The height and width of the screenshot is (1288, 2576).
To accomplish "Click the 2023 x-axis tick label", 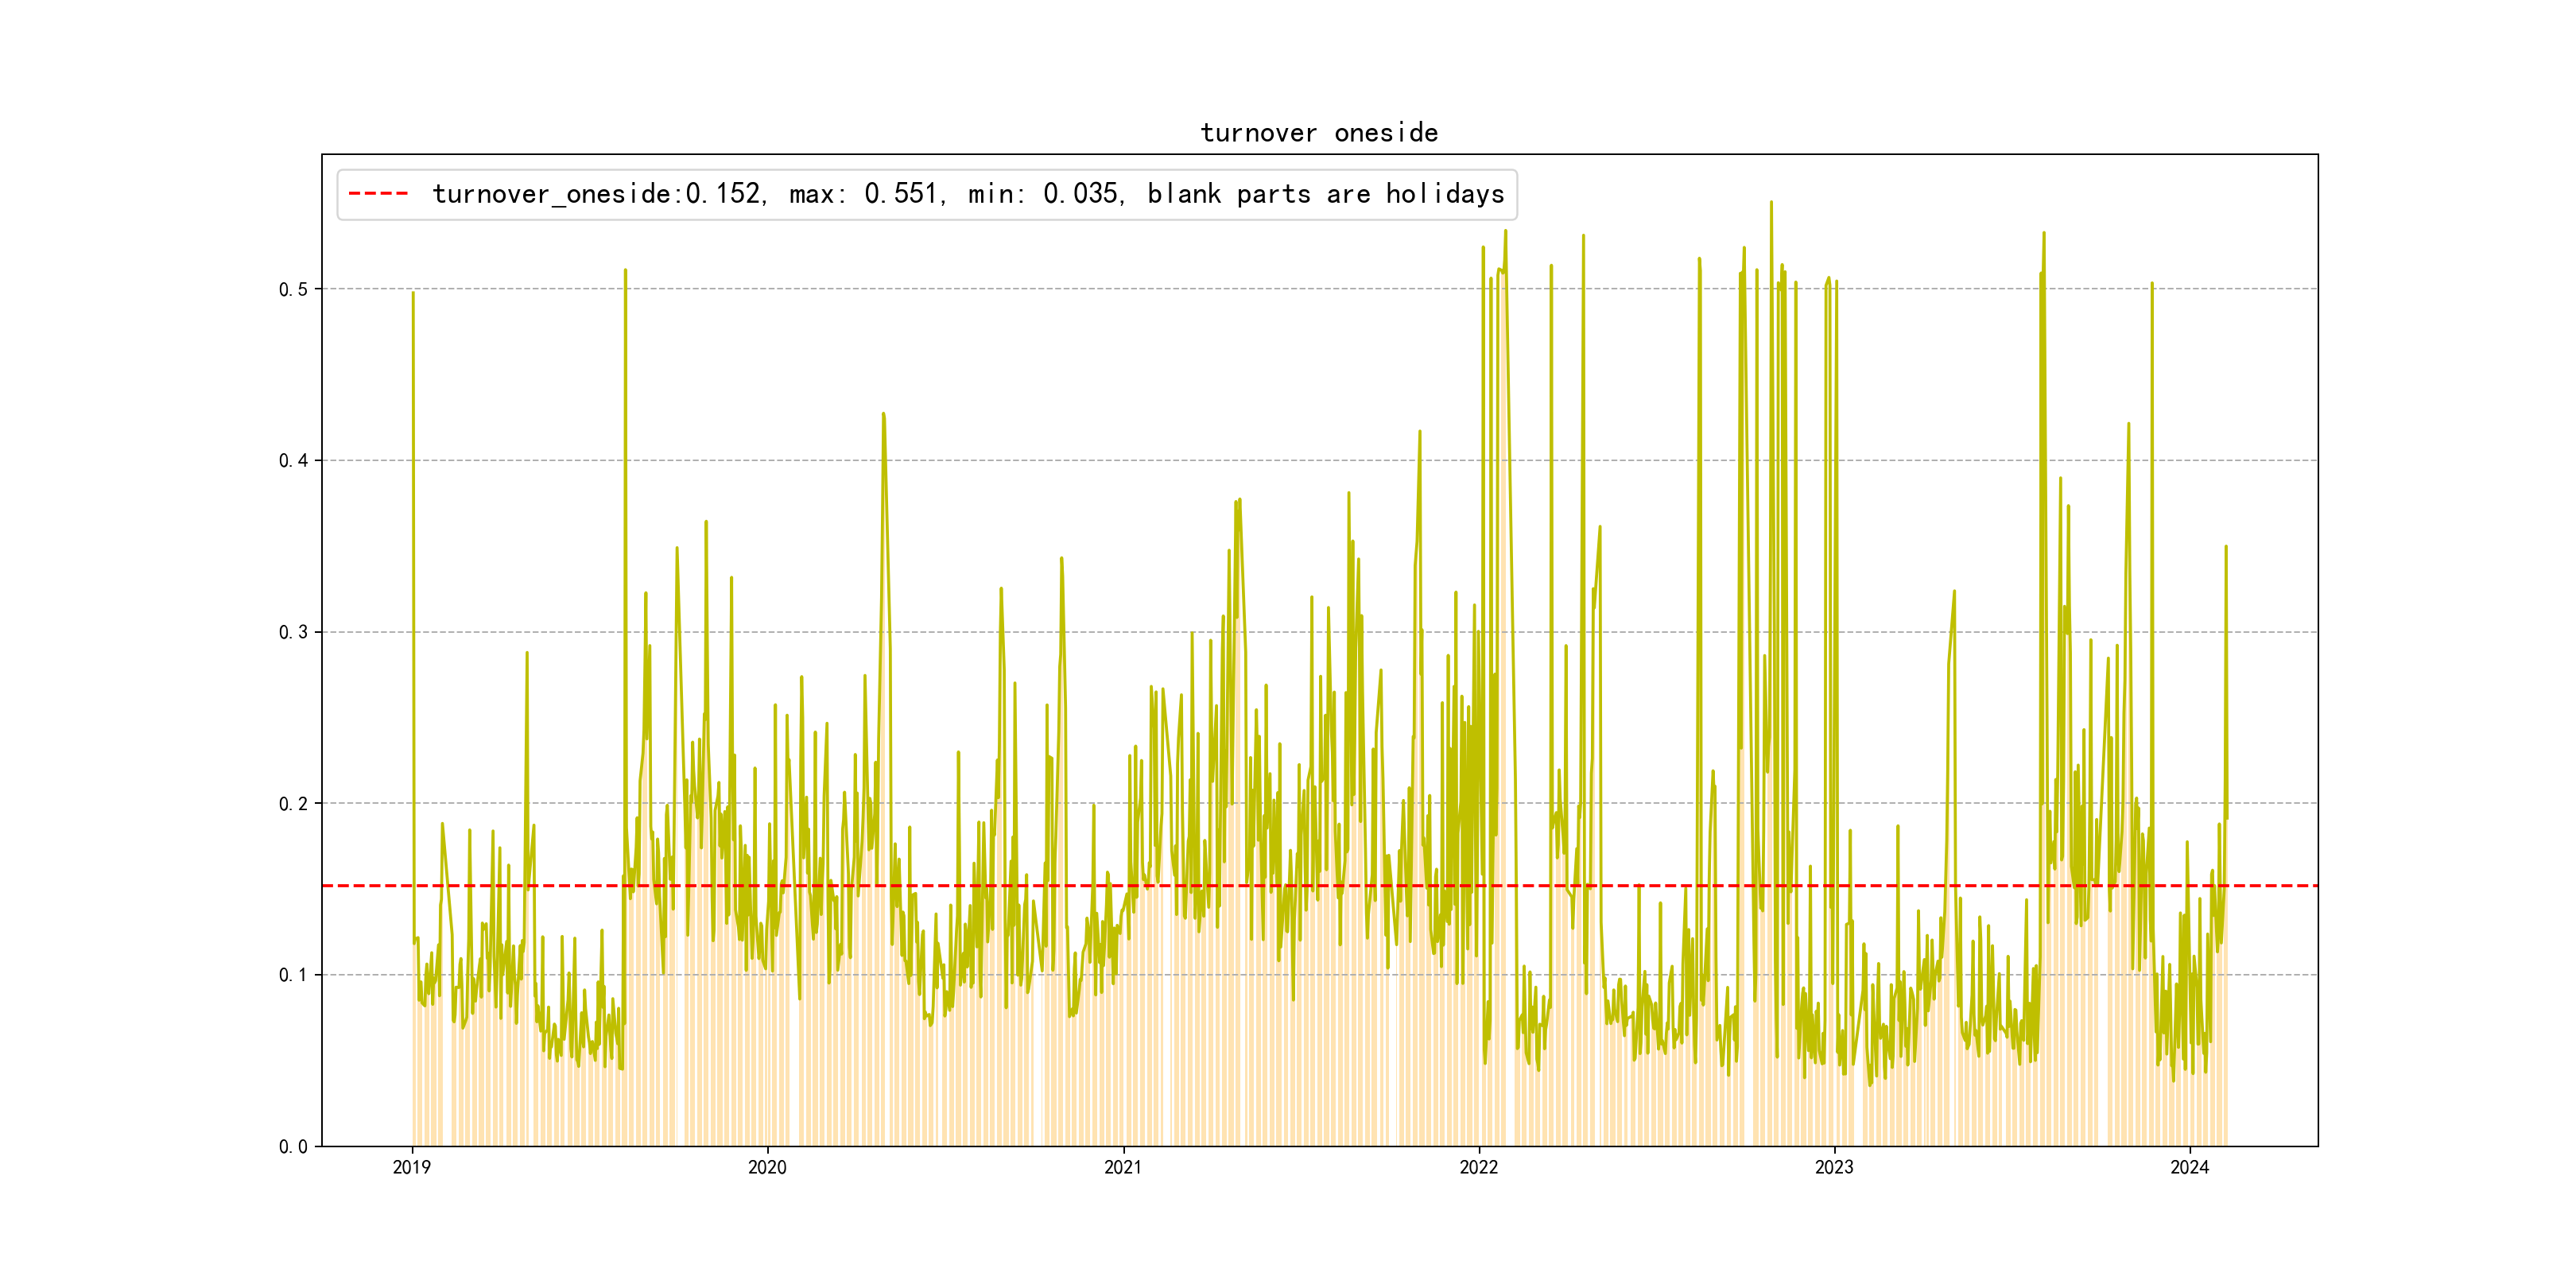I will tap(1834, 1167).
